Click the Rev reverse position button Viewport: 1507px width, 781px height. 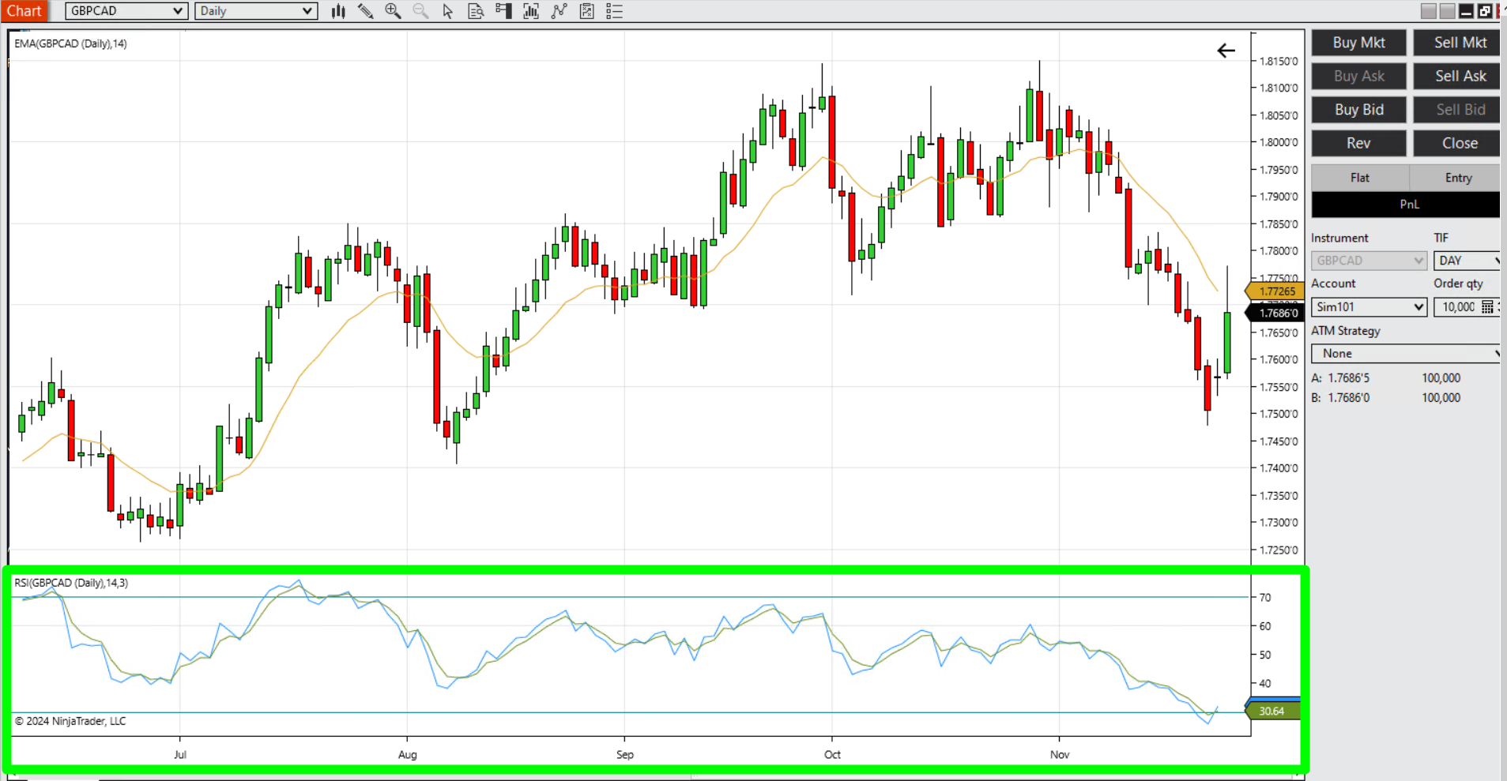click(1358, 144)
